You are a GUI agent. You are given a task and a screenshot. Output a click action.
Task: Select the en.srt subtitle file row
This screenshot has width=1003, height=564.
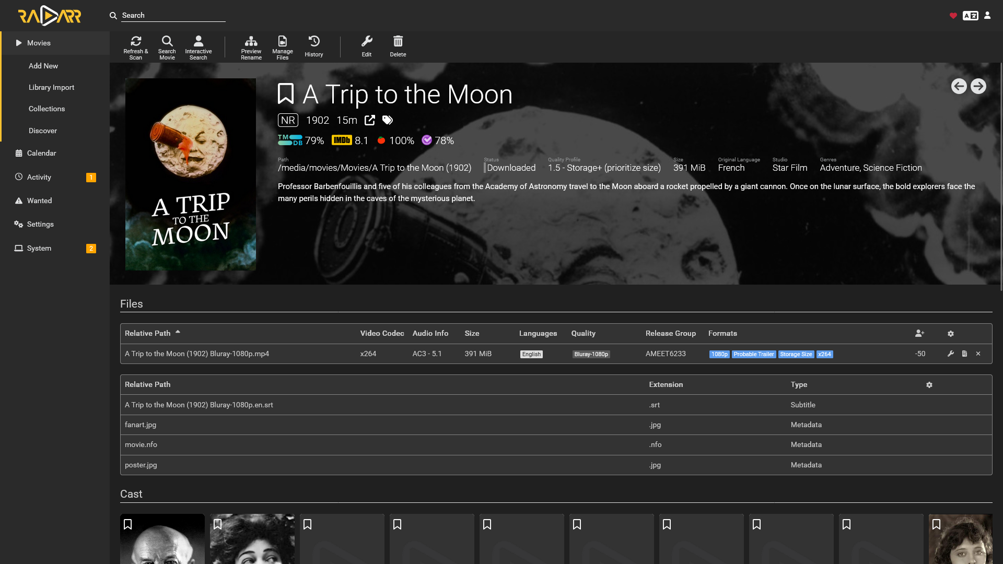556,405
